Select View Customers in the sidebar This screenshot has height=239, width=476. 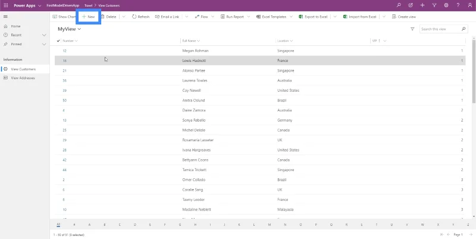click(25, 69)
